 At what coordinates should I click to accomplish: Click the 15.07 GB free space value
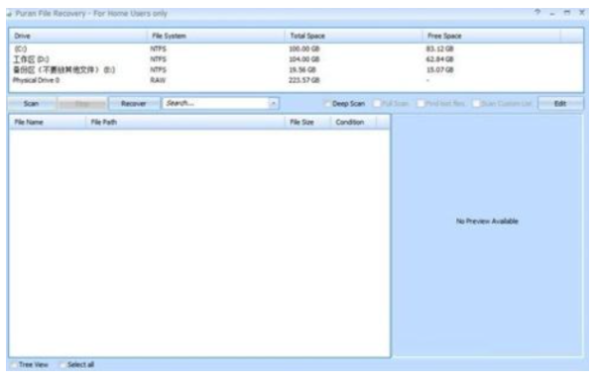439,70
